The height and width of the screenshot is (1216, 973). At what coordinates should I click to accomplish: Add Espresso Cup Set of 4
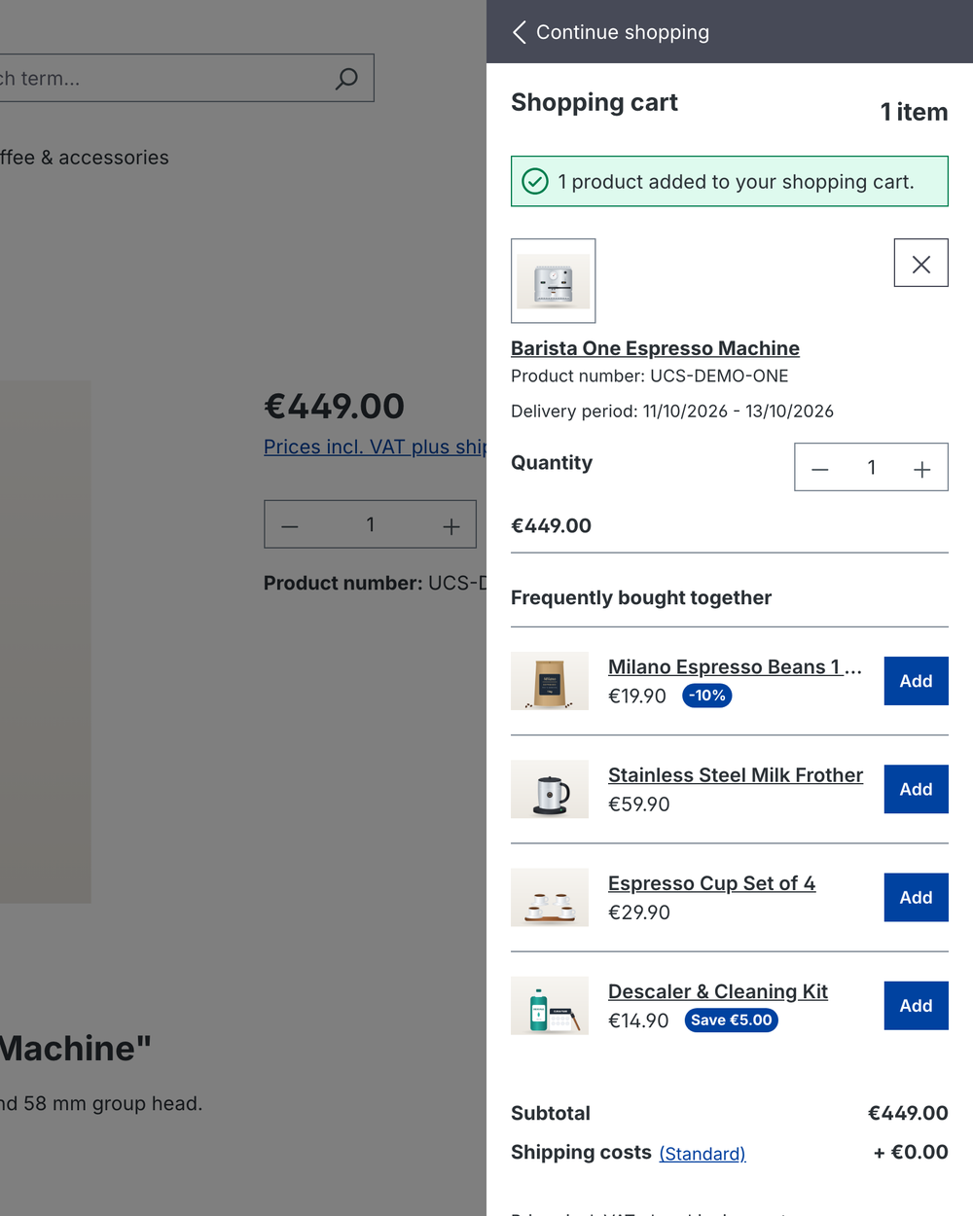point(916,897)
